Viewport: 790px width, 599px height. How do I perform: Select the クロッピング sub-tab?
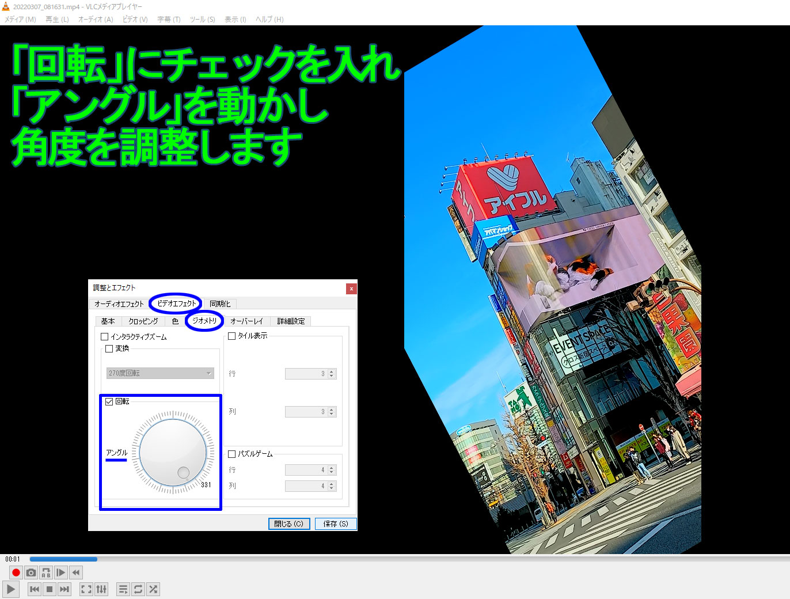click(143, 321)
